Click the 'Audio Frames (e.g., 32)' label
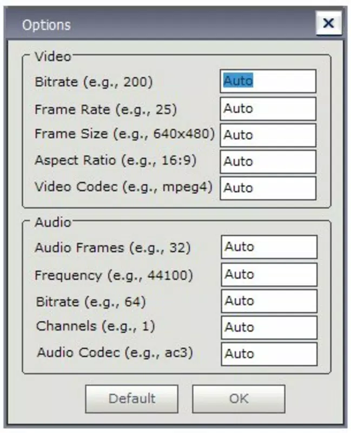The image size is (351, 433). point(112,248)
